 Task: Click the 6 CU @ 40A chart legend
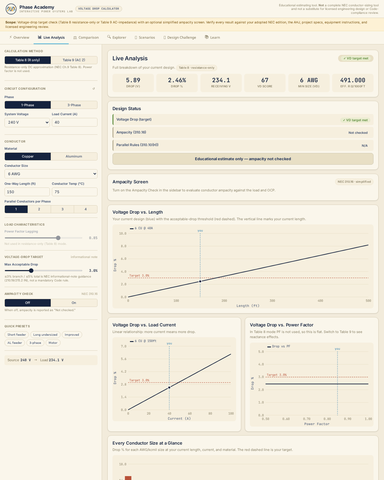tap(141, 228)
